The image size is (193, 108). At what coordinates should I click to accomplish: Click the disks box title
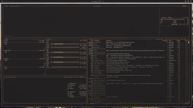click(49, 39)
